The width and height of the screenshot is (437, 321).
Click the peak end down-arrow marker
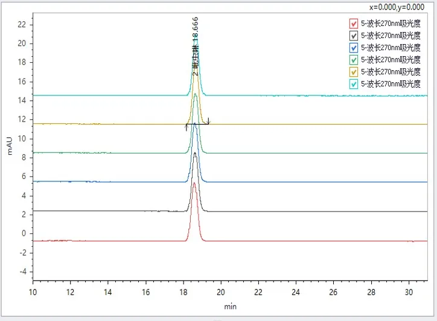208,121
